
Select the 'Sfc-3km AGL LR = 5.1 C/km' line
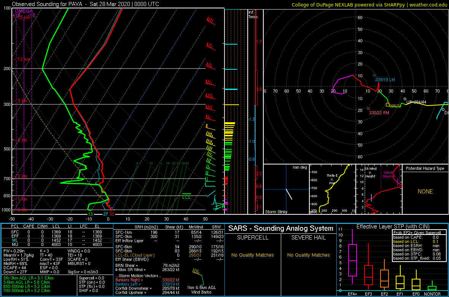pos(28,278)
